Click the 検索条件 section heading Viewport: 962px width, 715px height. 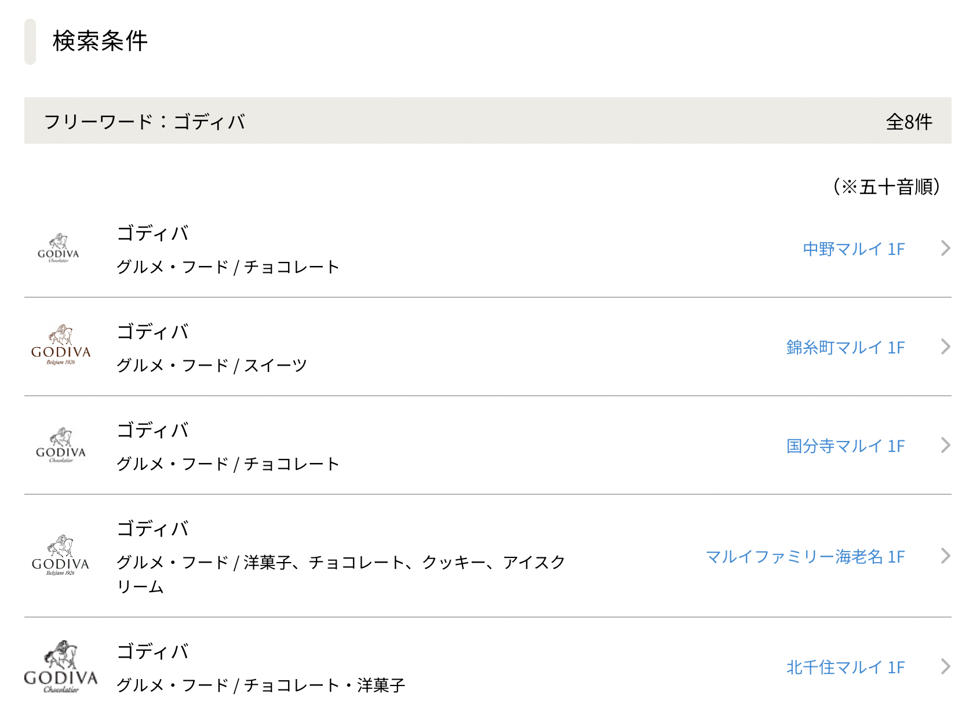pyautogui.click(x=100, y=41)
